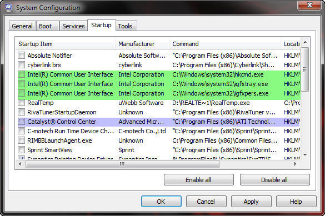
Task: Click the horizontal scrollbar thumb
Action: click(x=122, y=164)
